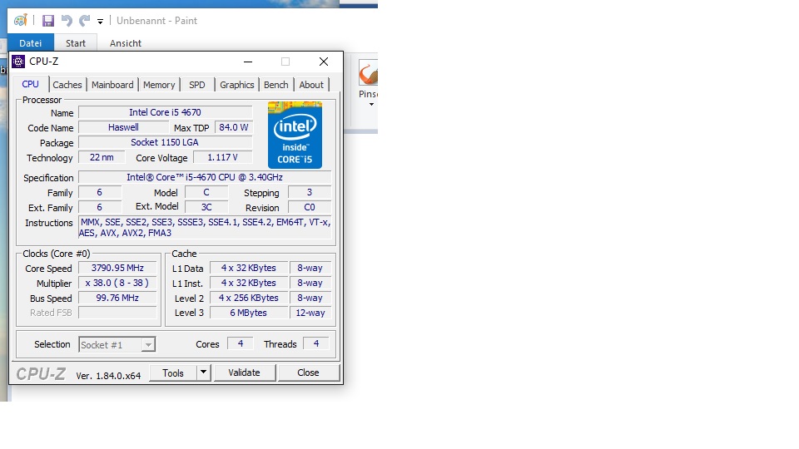
Task: Click the Tools button in CPU-Z
Action: [x=173, y=373]
